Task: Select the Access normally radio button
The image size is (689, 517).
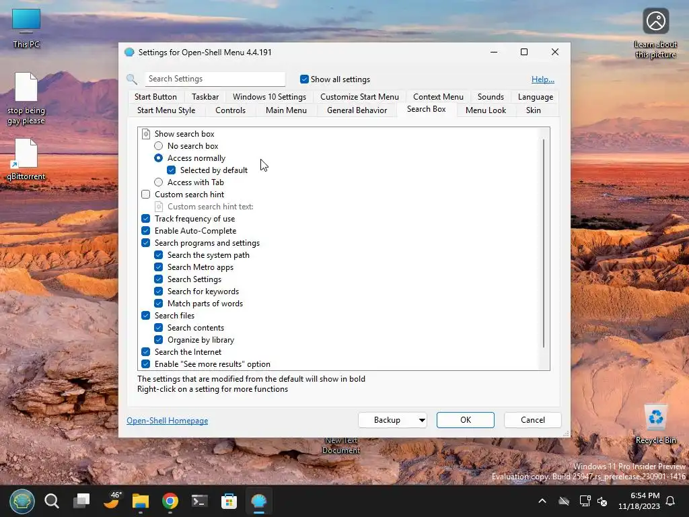Action: click(x=159, y=158)
